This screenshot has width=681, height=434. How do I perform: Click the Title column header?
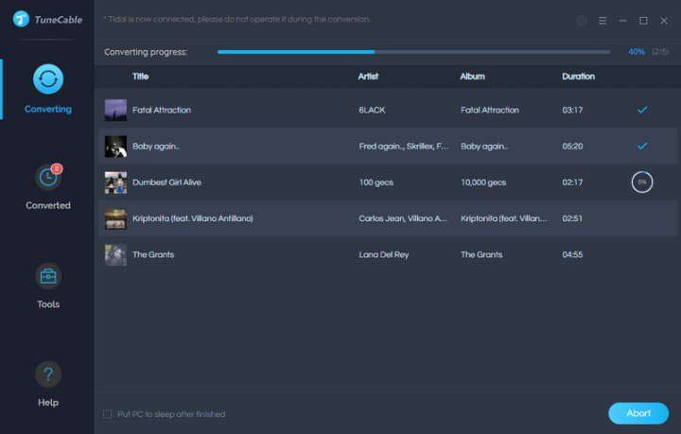[140, 77]
